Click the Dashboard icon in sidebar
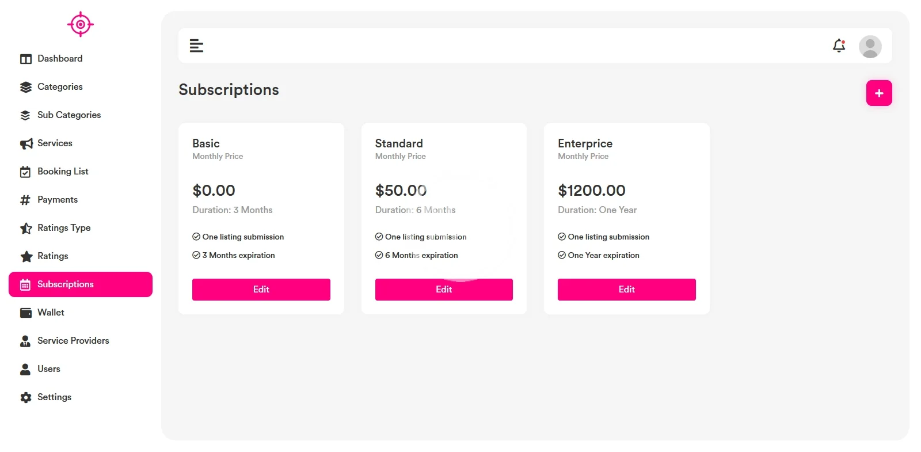921x452 pixels. click(26, 59)
